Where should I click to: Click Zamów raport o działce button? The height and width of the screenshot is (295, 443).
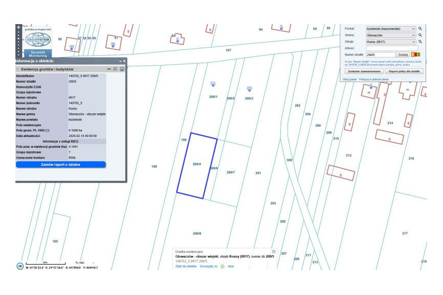click(61, 164)
